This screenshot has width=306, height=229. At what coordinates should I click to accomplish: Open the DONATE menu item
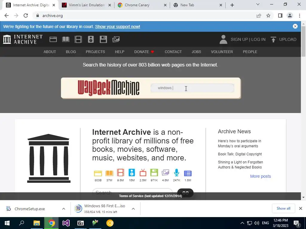[x=144, y=52]
